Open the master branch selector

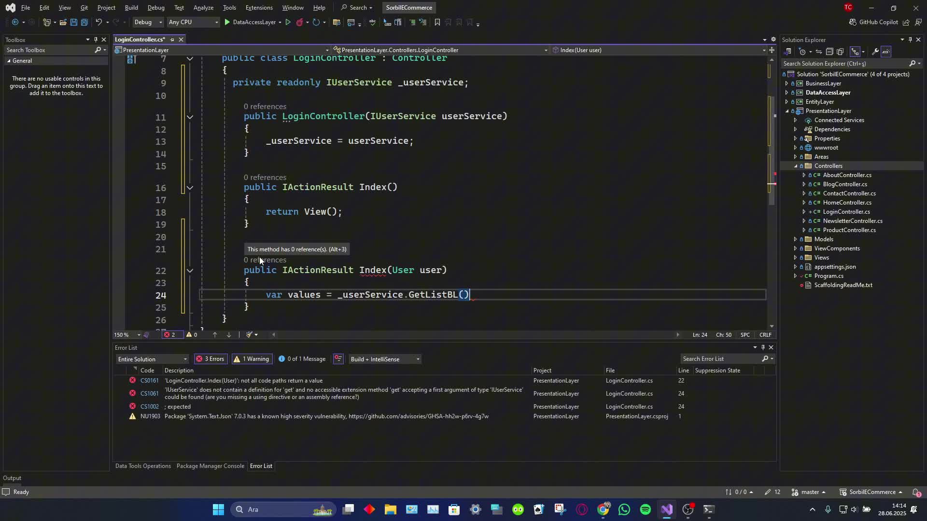click(x=809, y=492)
